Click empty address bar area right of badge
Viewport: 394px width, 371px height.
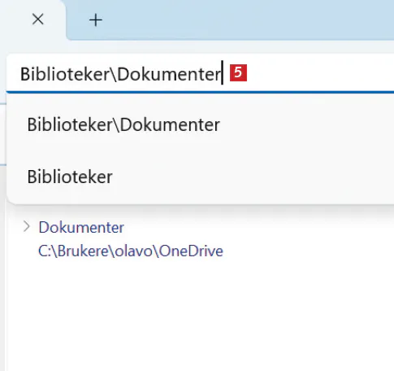point(319,73)
